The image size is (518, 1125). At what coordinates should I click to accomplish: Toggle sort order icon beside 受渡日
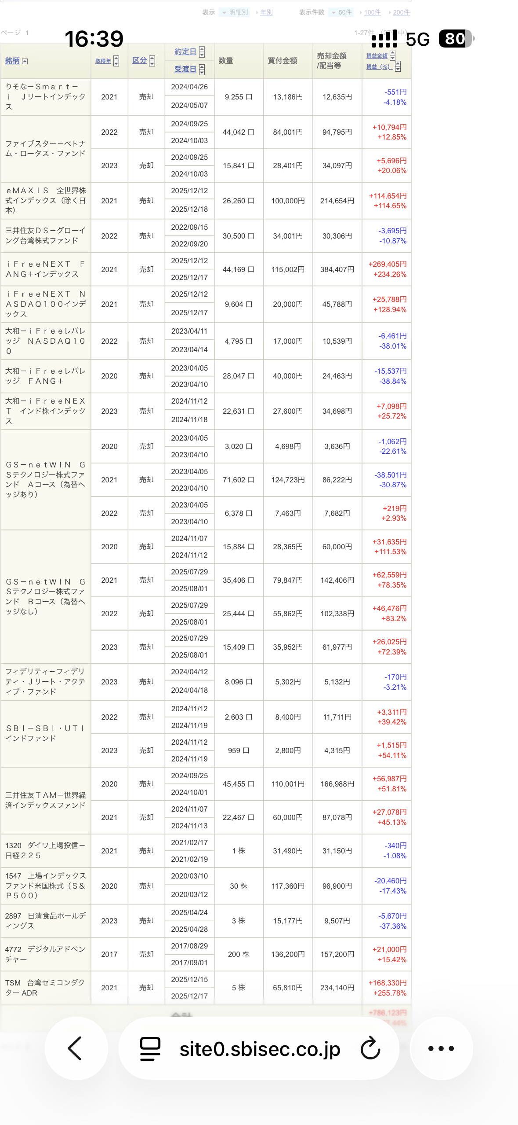tap(202, 70)
